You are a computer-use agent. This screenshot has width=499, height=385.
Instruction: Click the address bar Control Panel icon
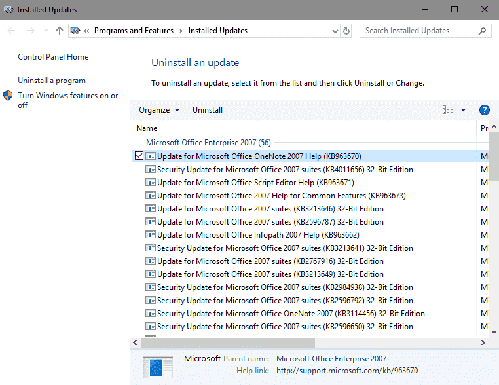(75, 31)
